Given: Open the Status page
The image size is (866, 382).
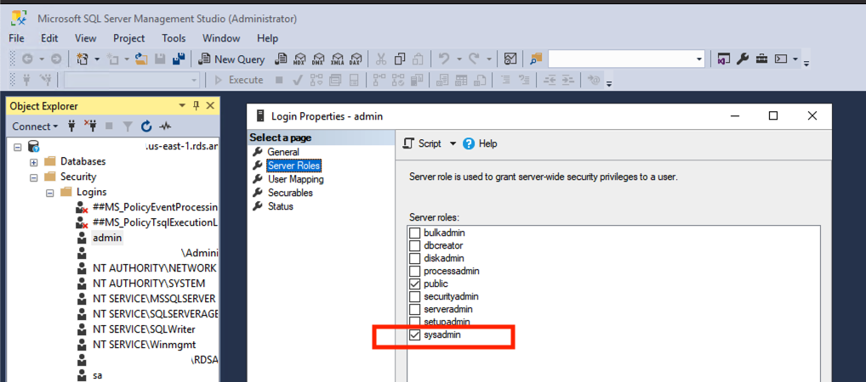Looking at the screenshot, I should (281, 206).
